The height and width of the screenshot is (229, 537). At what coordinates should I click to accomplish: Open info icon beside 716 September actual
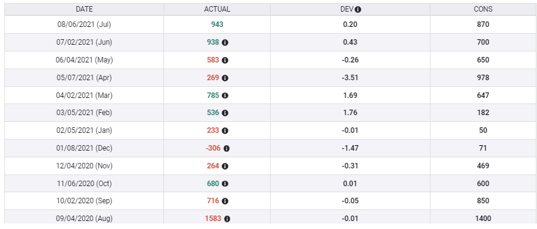tap(225, 201)
